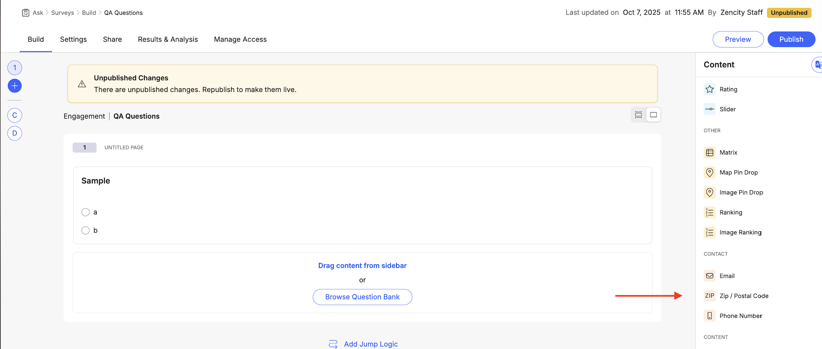Select the Image Ranking icon
Image resolution: width=822 pixels, height=349 pixels.
point(710,232)
